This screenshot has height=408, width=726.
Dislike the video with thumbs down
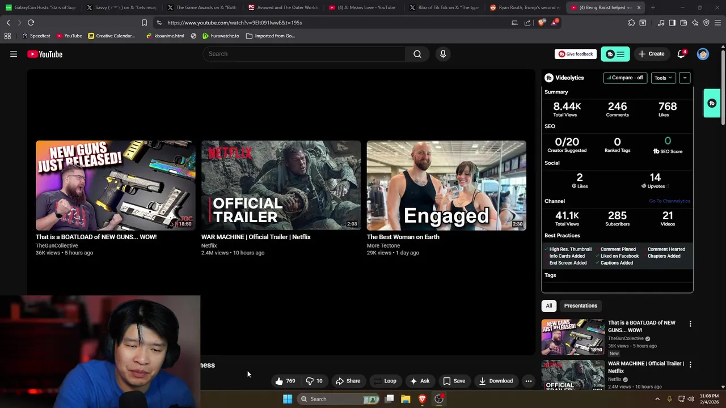click(x=314, y=381)
